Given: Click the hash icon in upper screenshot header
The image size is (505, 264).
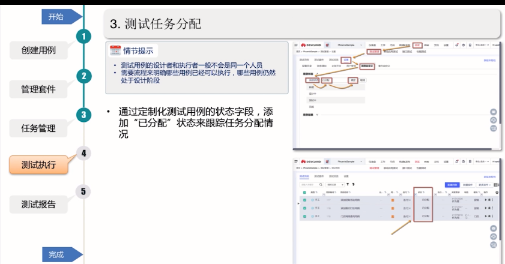Looking at the screenshot, I should [327, 45].
